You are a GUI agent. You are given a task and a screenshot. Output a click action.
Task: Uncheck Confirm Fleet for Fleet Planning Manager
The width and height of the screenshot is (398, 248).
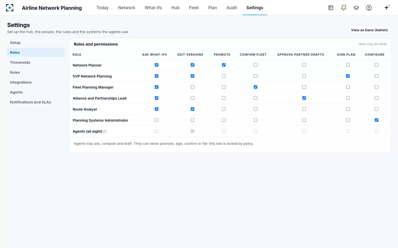256,87
